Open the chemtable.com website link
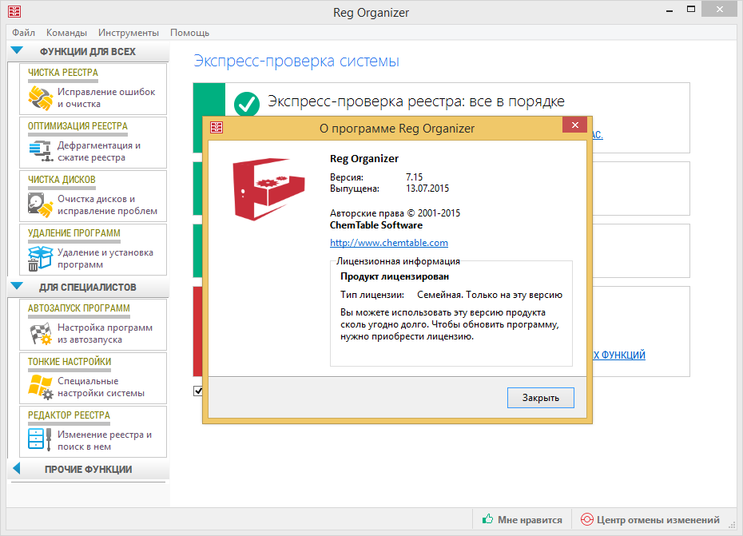743x536 pixels. (x=388, y=243)
